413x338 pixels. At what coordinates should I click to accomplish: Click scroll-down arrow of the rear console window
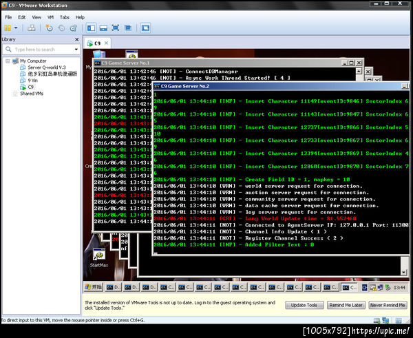403,273
